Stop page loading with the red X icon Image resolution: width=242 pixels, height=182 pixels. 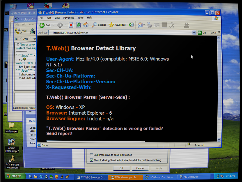click(x=71, y=25)
